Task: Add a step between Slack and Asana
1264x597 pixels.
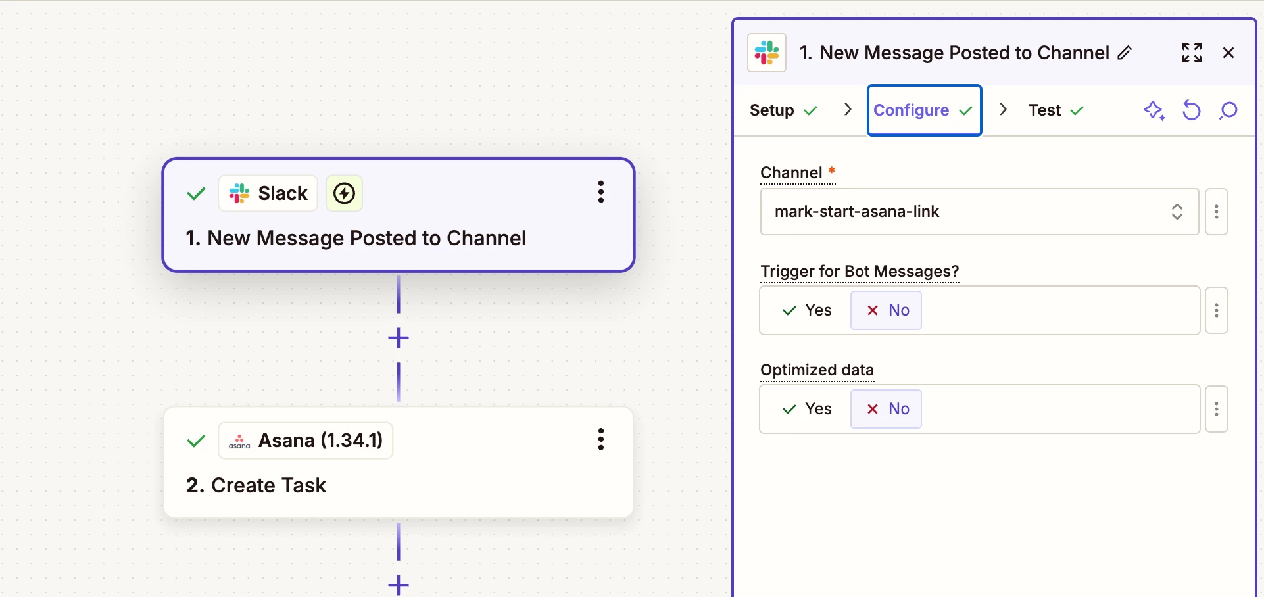Action: [399, 338]
